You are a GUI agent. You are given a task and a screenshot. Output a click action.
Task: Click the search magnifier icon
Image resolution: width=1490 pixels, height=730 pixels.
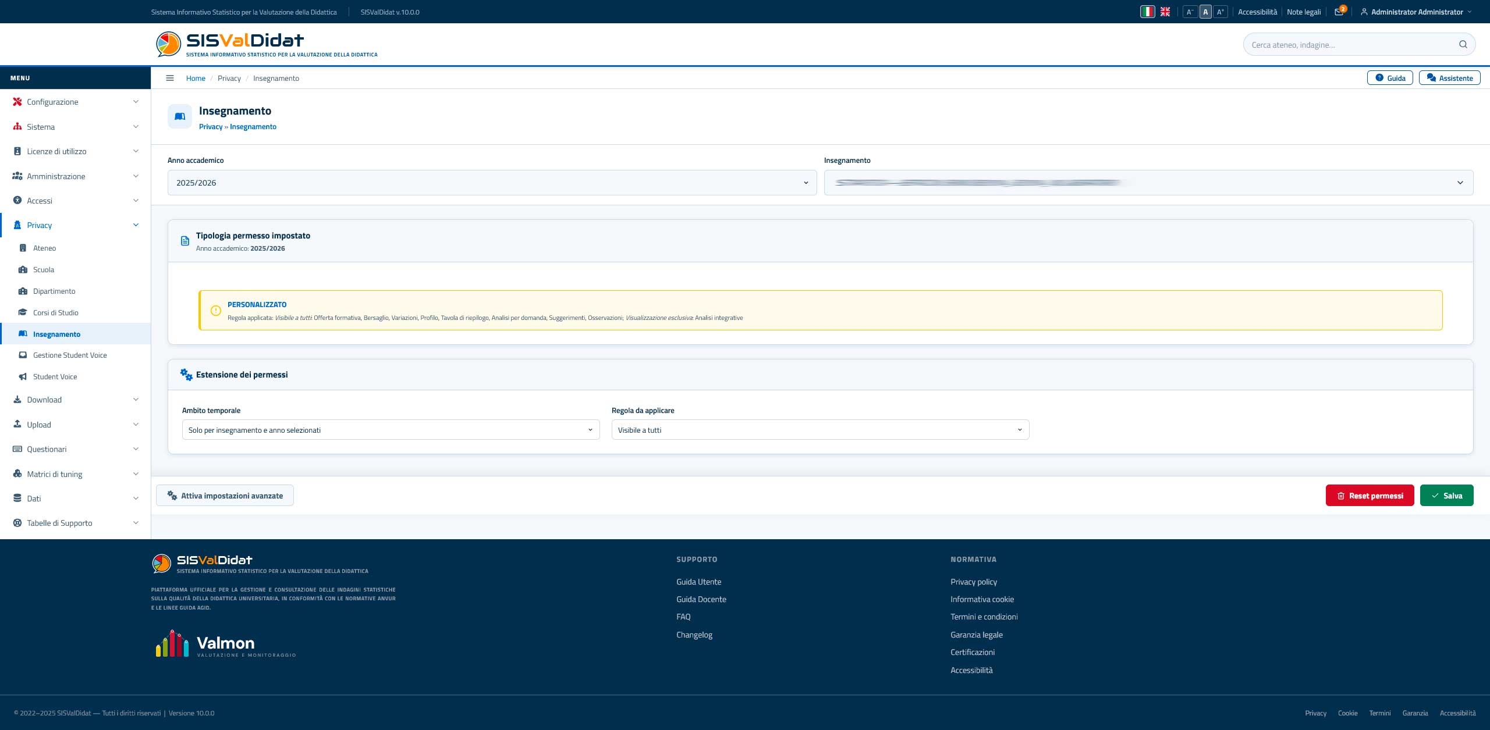tap(1463, 45)
